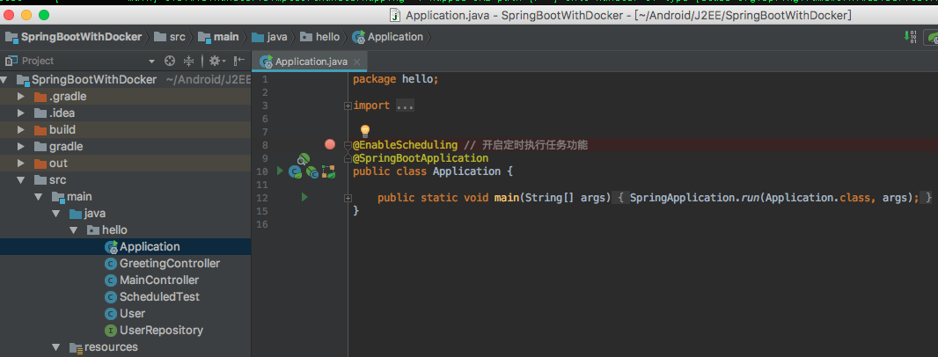Screen dimensions: 938x357
Task: Click the autowired dependencies gutter icon
Action: click(328, 172)
